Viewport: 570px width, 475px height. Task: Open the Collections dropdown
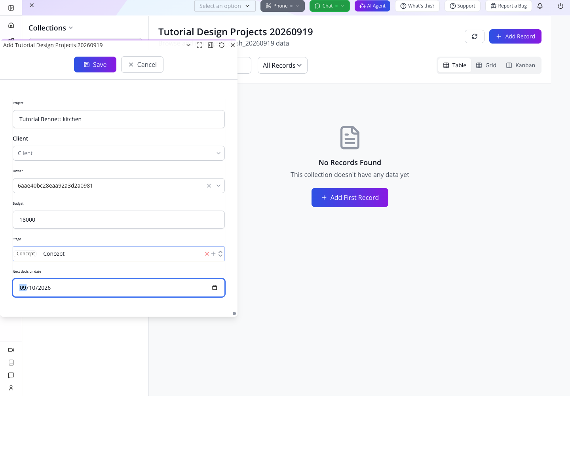[x=51, y=28]
